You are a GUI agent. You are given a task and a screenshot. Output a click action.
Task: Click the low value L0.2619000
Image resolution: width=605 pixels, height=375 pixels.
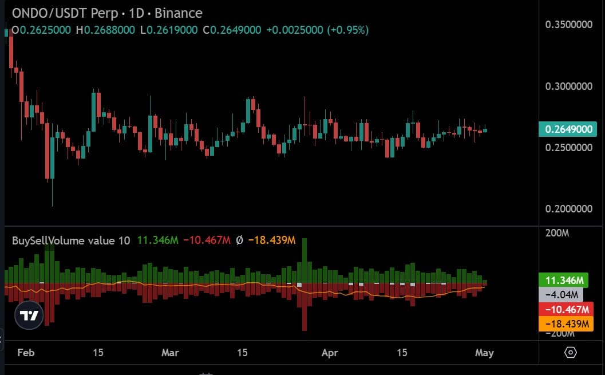169,30
